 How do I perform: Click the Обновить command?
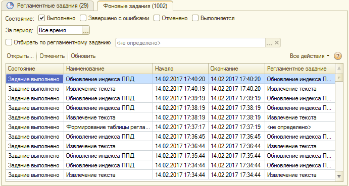pos(83,56)
